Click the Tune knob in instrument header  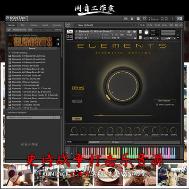tap(146, 33)
